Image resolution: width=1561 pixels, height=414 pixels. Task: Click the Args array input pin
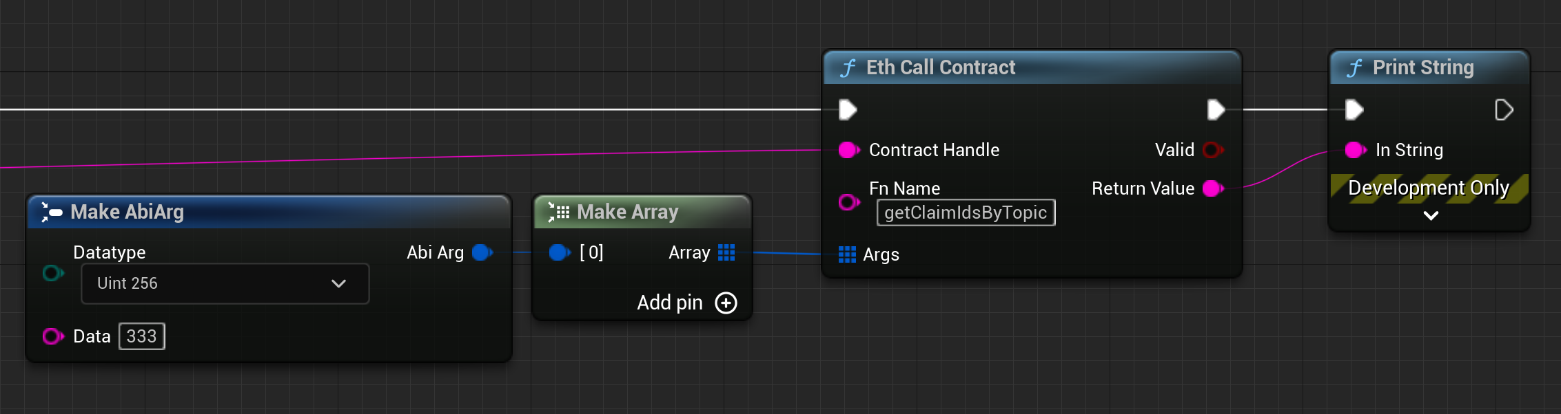pyautogui.click(x=847, y=254)
